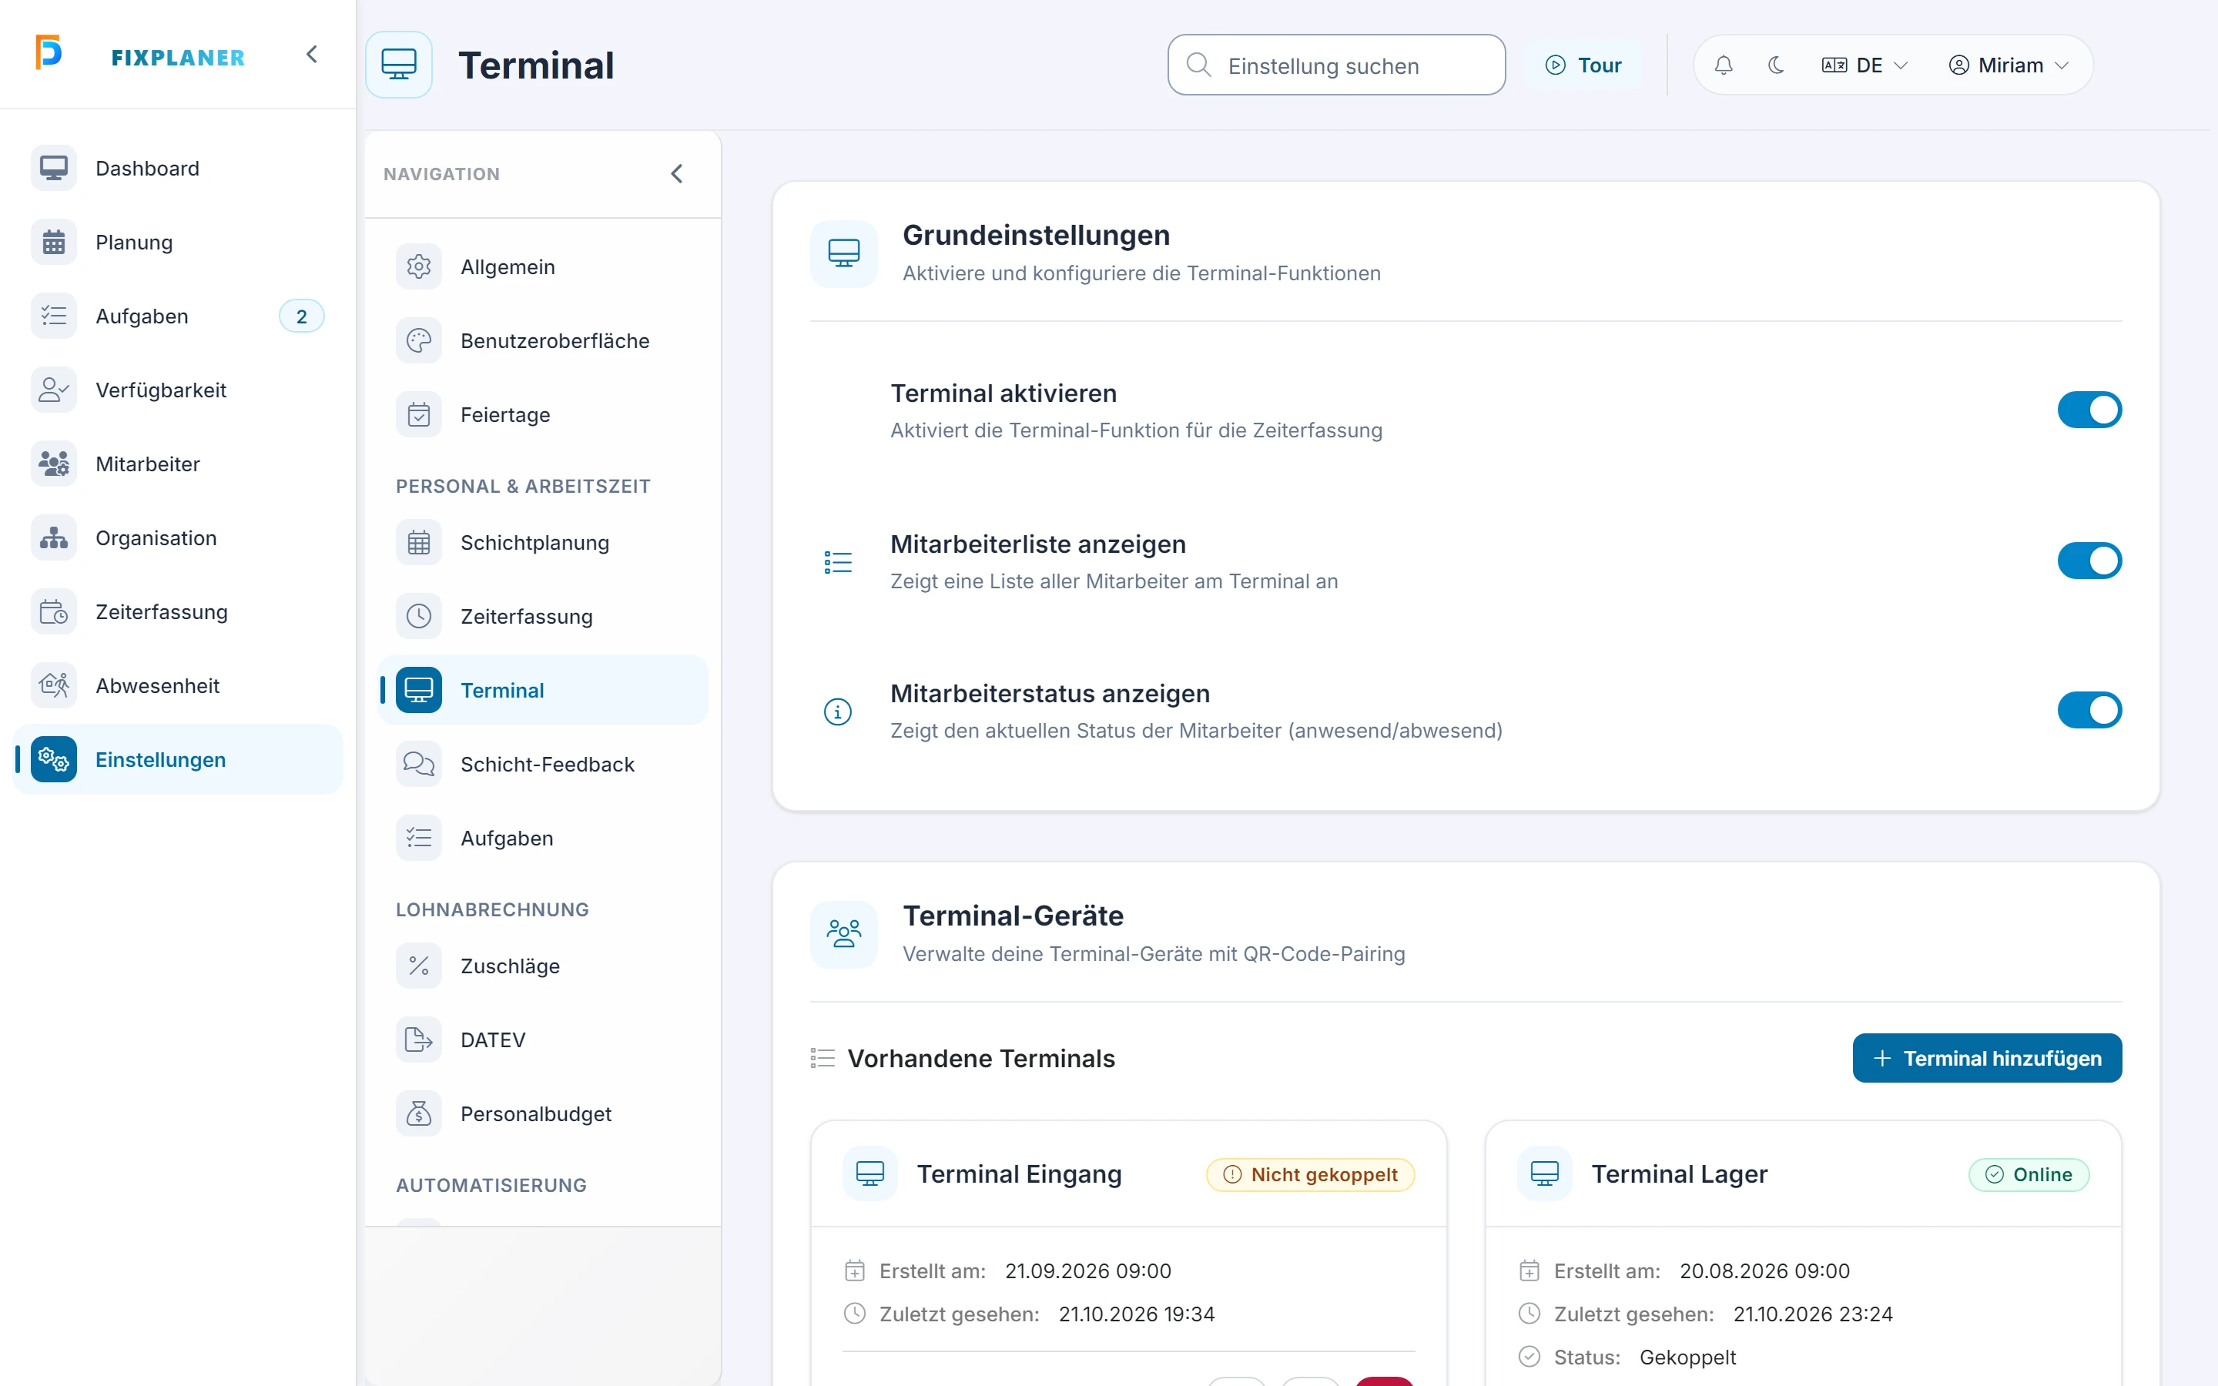This screenshot has height=1386, width=2218.
Task: Click the Mitarbeiterstatus info icon
Action: [x=838, y=711]
